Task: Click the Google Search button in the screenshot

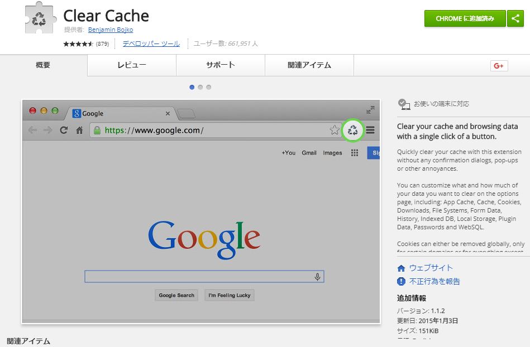Action: (x=176, y=295)
